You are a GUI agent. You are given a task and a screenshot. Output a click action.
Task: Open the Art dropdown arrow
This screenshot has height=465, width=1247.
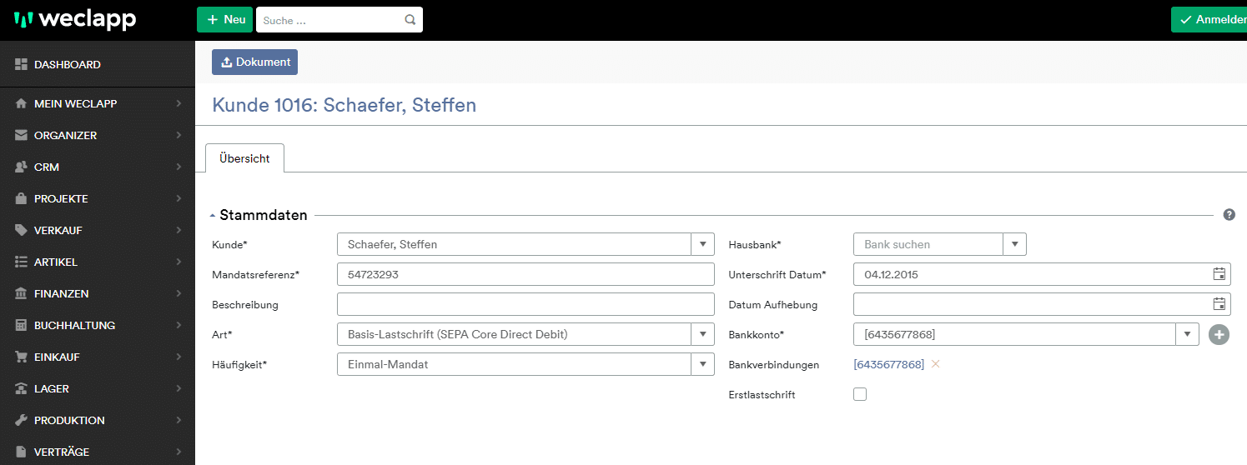[703, 334]
